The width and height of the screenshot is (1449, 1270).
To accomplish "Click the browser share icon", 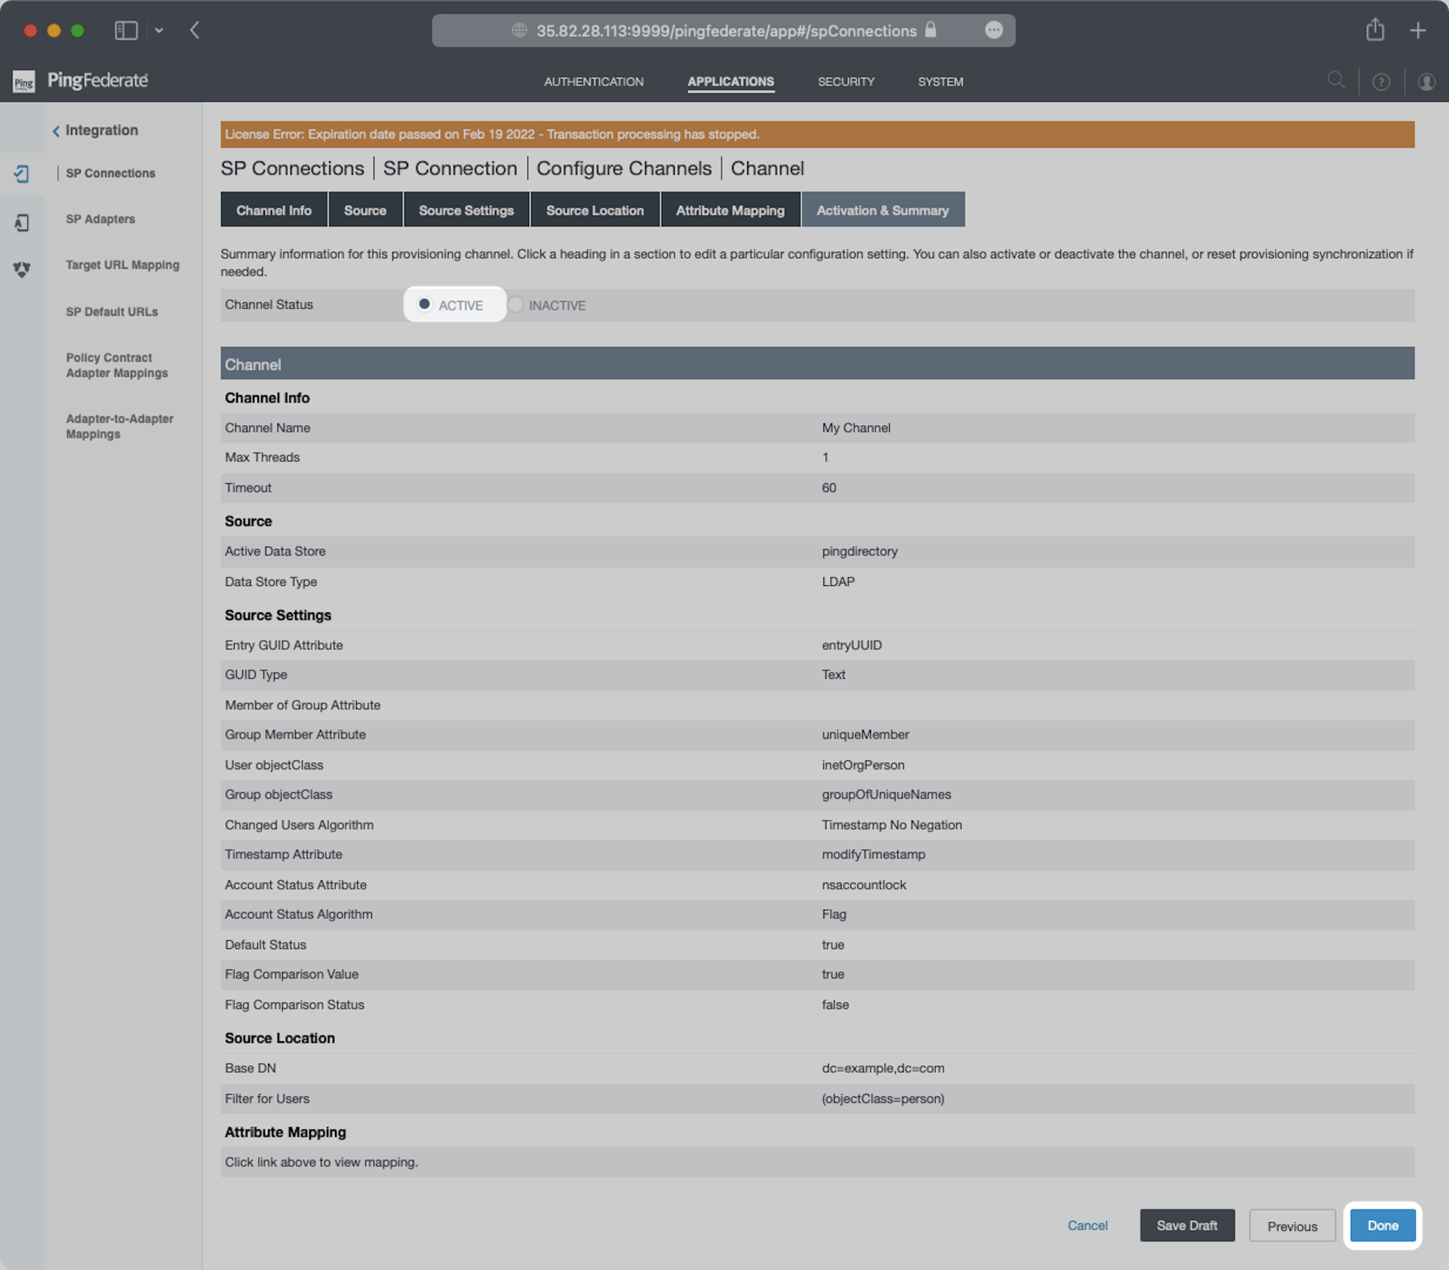I will click(1374, 30).
